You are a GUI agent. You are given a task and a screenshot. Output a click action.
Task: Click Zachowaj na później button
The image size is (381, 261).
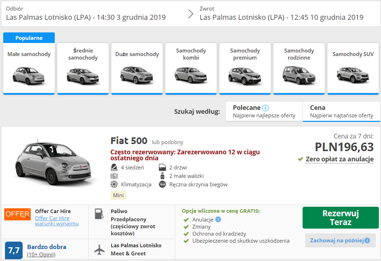coord(340,240)
